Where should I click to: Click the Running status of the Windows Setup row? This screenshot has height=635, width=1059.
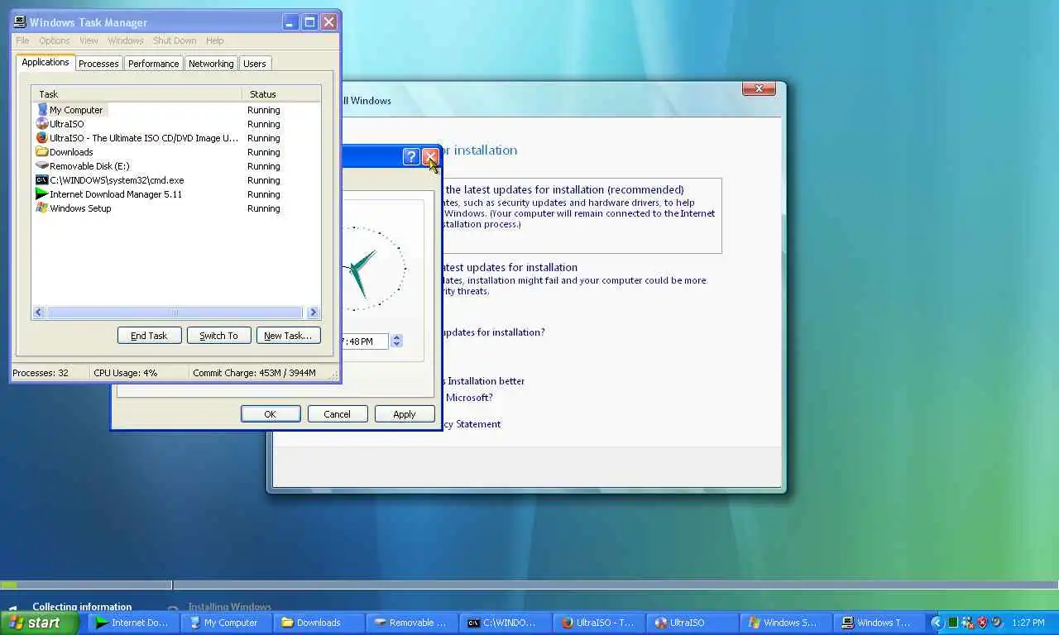click(x=264, y=208)
